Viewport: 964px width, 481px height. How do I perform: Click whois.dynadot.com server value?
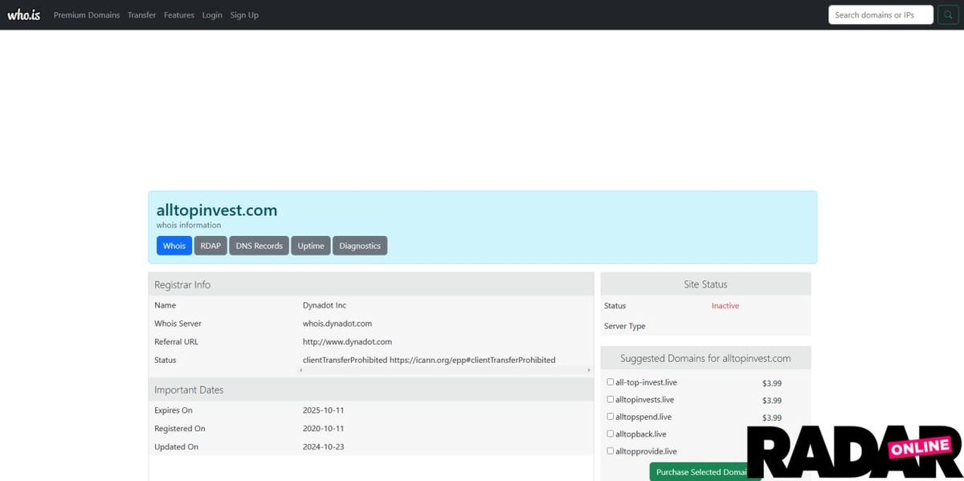337,324
